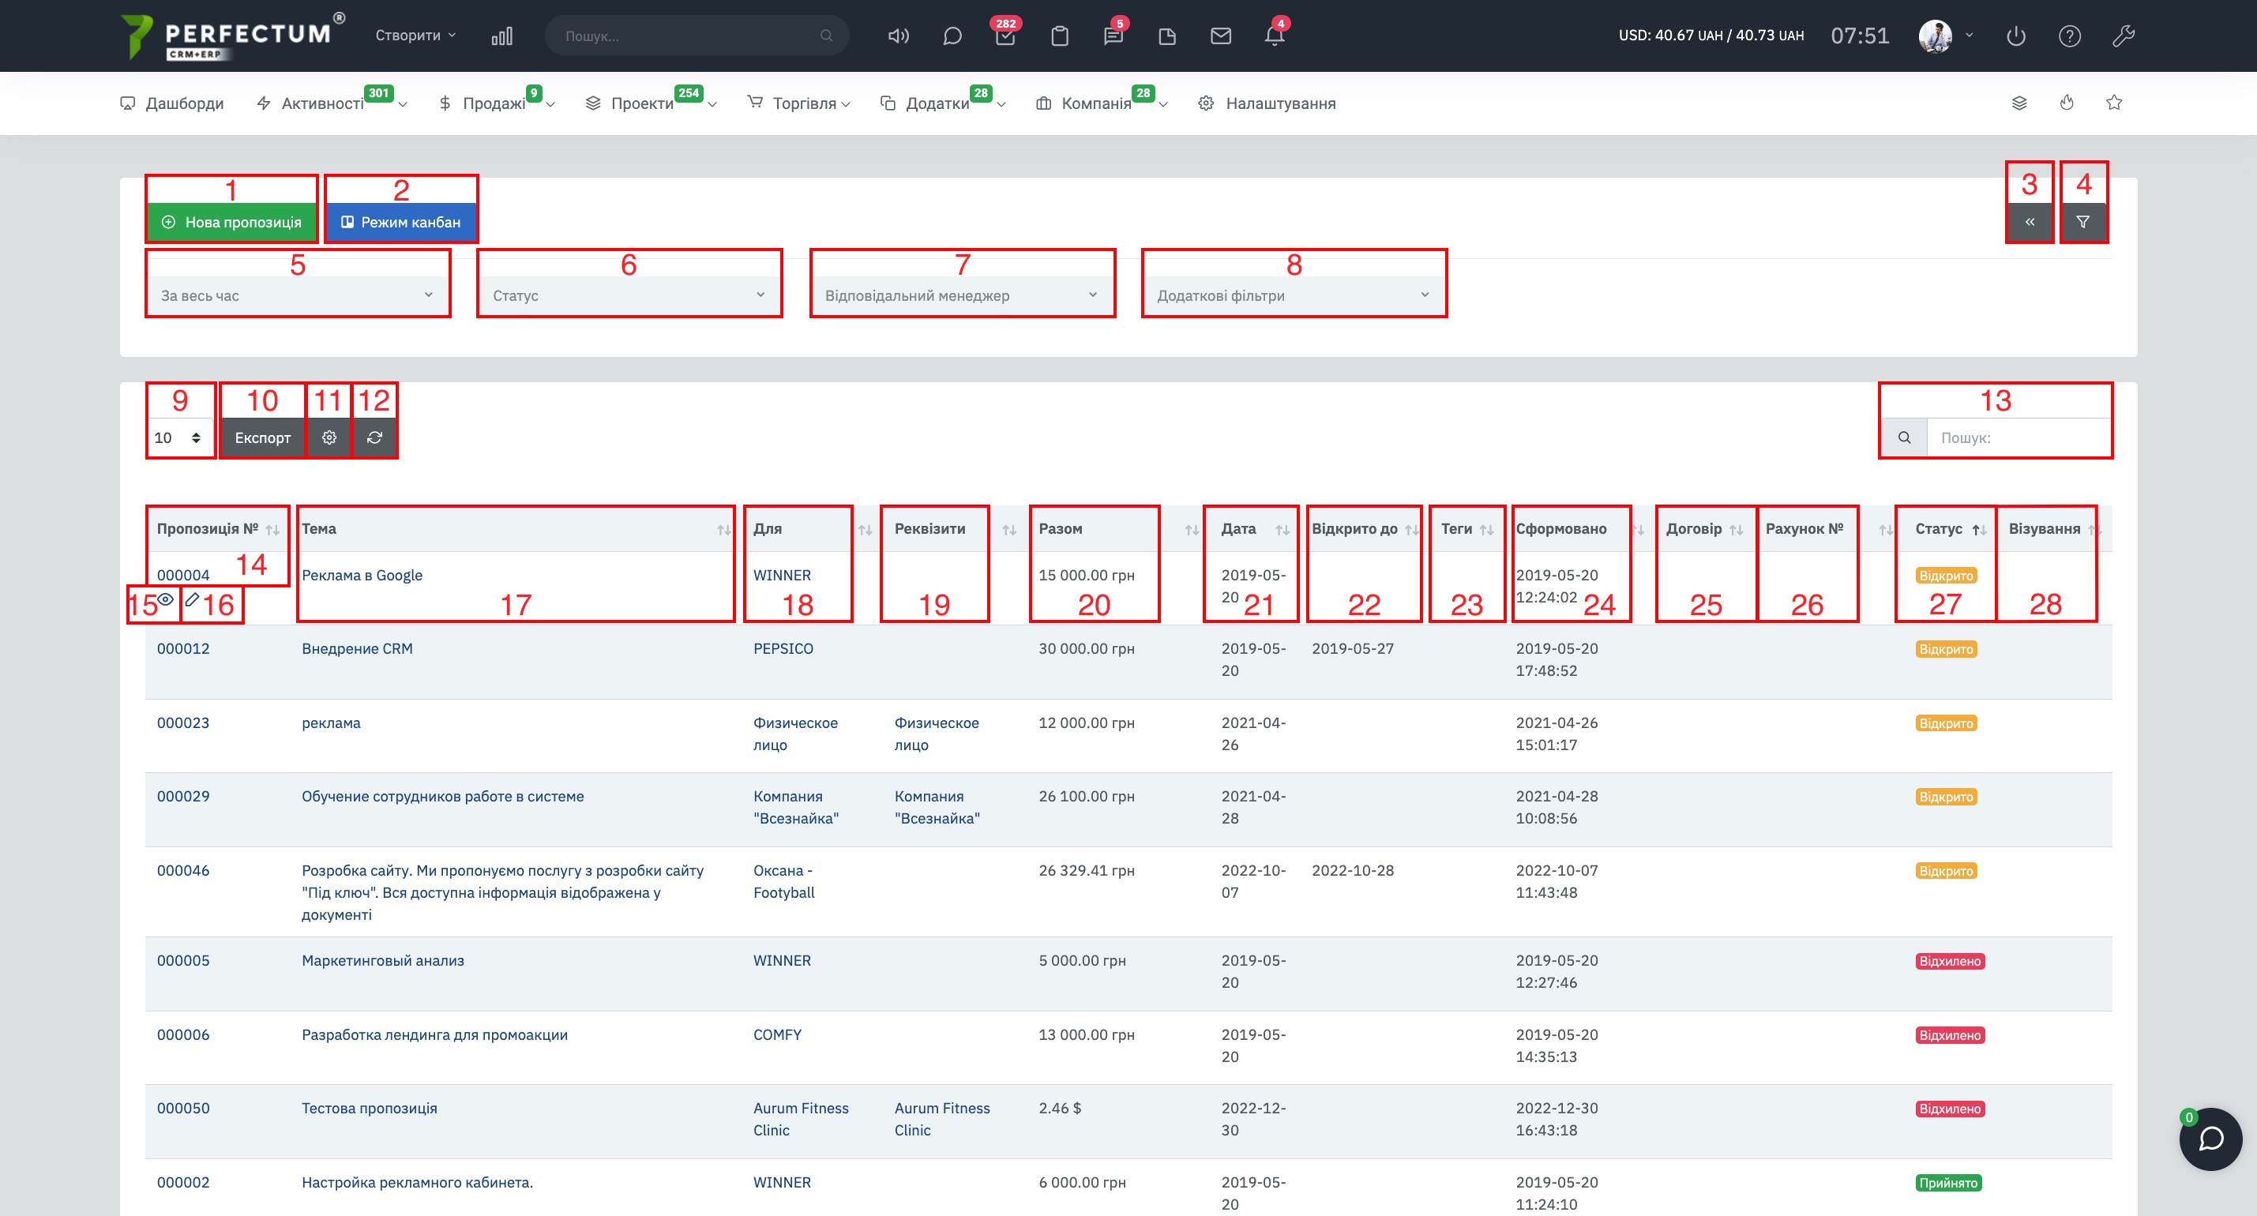Open the Продажі menu
Viewport: 2257px width, 1216px height.
(x=494, y=103)
